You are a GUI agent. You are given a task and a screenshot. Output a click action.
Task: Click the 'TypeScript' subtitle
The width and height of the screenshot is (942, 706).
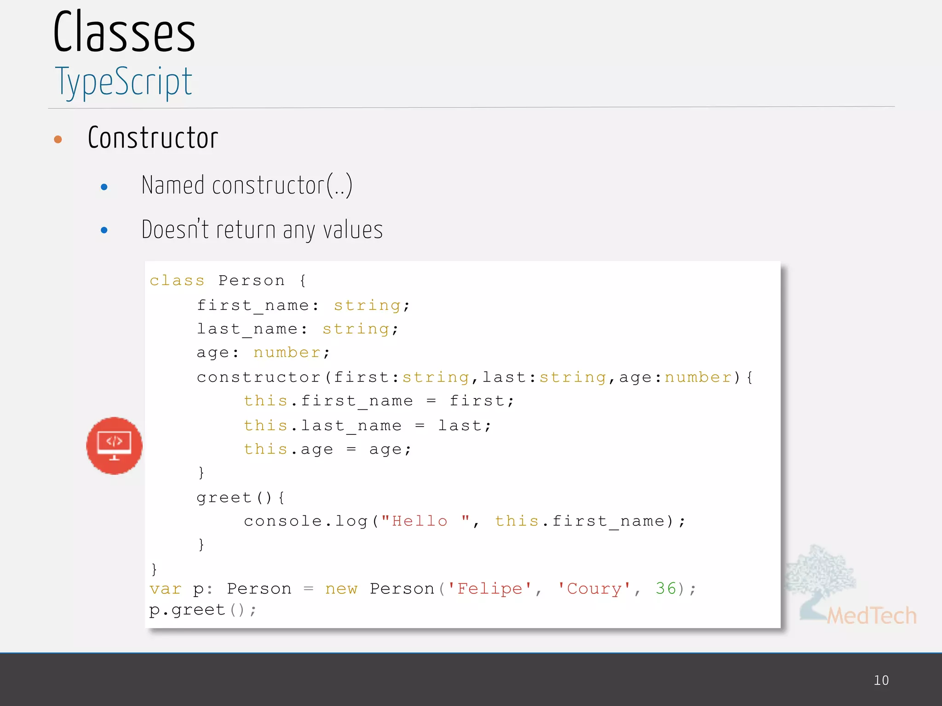point(123,82)
